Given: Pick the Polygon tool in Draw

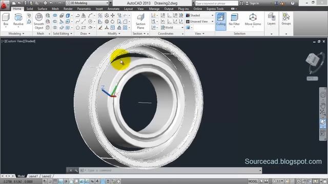Looking at the screenshot, I should point(77,28).
